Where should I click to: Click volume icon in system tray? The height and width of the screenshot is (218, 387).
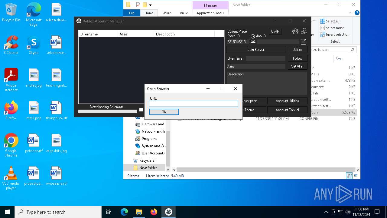(348, 212)
